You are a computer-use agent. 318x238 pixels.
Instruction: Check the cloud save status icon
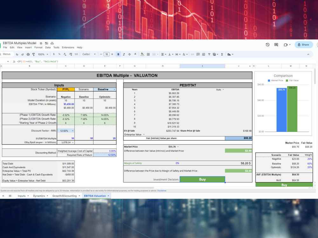(x=52, y=43)
